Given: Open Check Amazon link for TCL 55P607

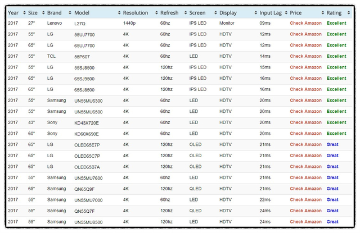Looking at the screenshot, I should (305, 56).
